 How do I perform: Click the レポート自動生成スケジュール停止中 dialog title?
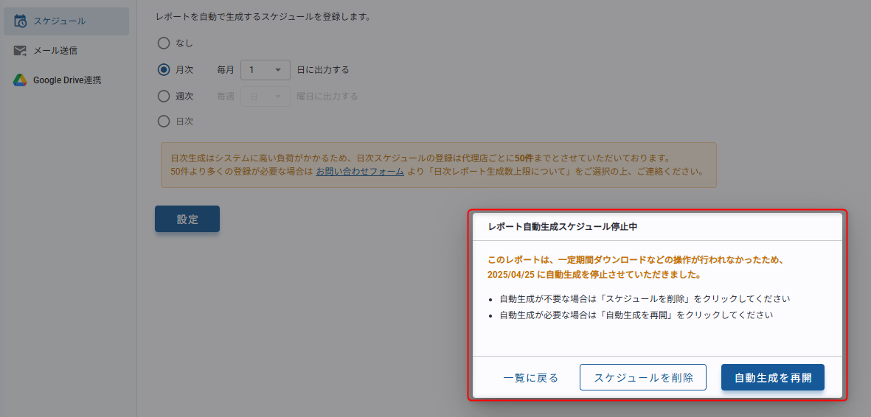point(563,227)
